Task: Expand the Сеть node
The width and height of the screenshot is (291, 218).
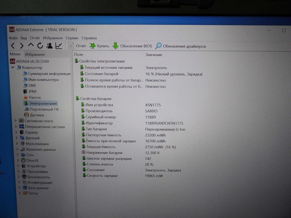Action: [x=18, y=155]
